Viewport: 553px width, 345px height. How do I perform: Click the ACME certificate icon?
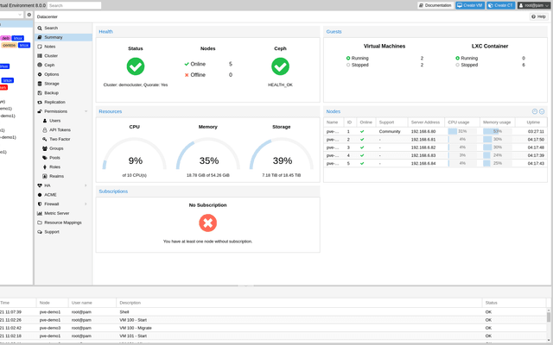coord(40,195)
